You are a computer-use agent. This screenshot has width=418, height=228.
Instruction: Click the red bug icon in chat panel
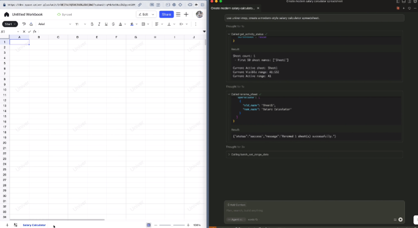398,8
